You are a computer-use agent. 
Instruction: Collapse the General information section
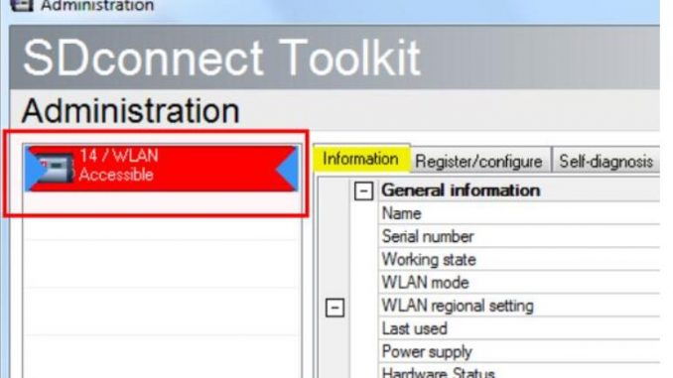pyautogui.click(x=363, y=190)
